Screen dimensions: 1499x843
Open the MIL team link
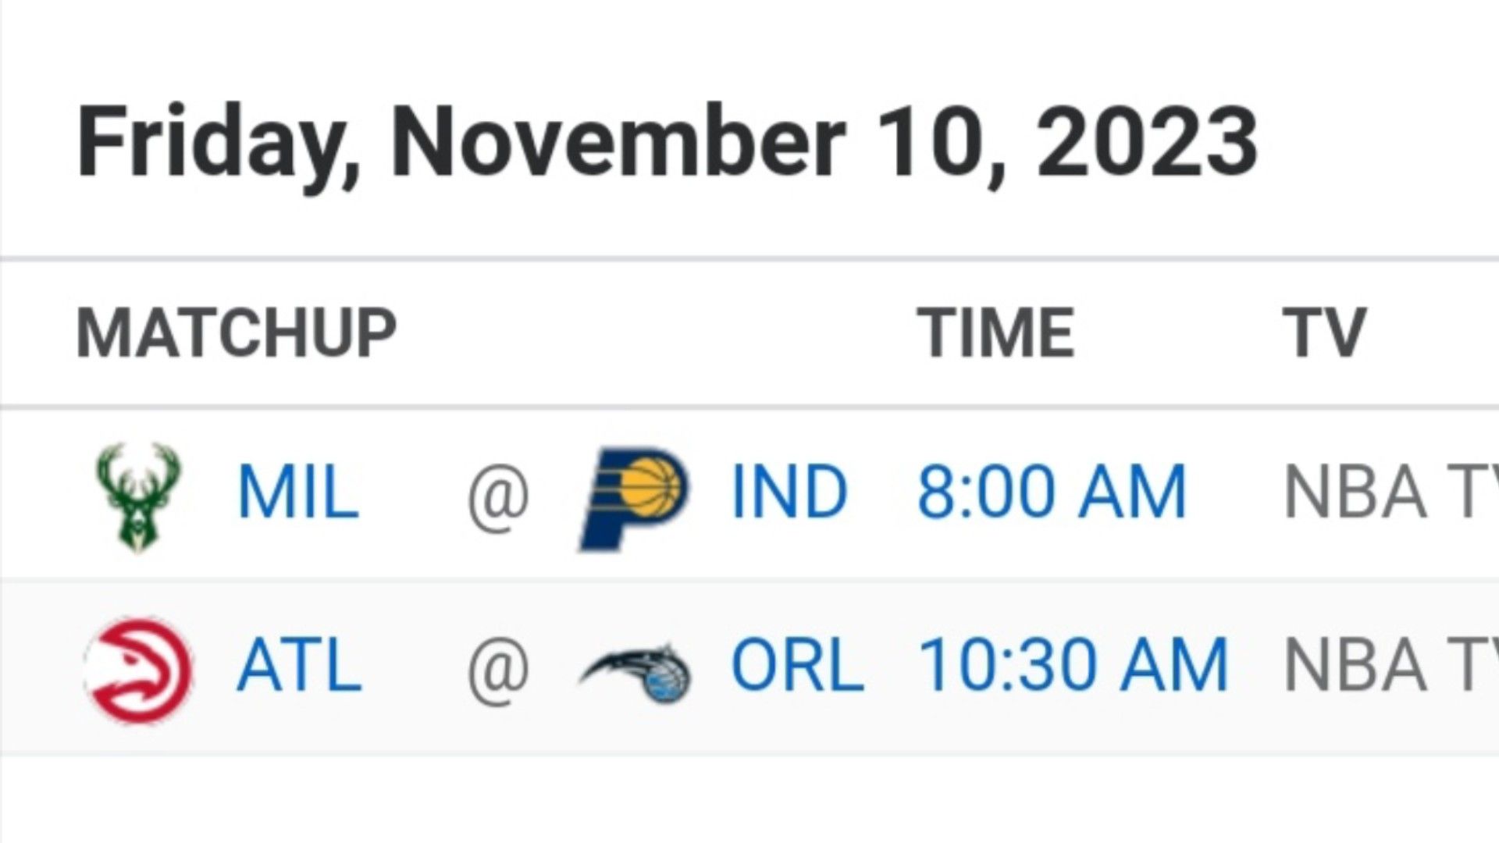[x=297, y=492]
